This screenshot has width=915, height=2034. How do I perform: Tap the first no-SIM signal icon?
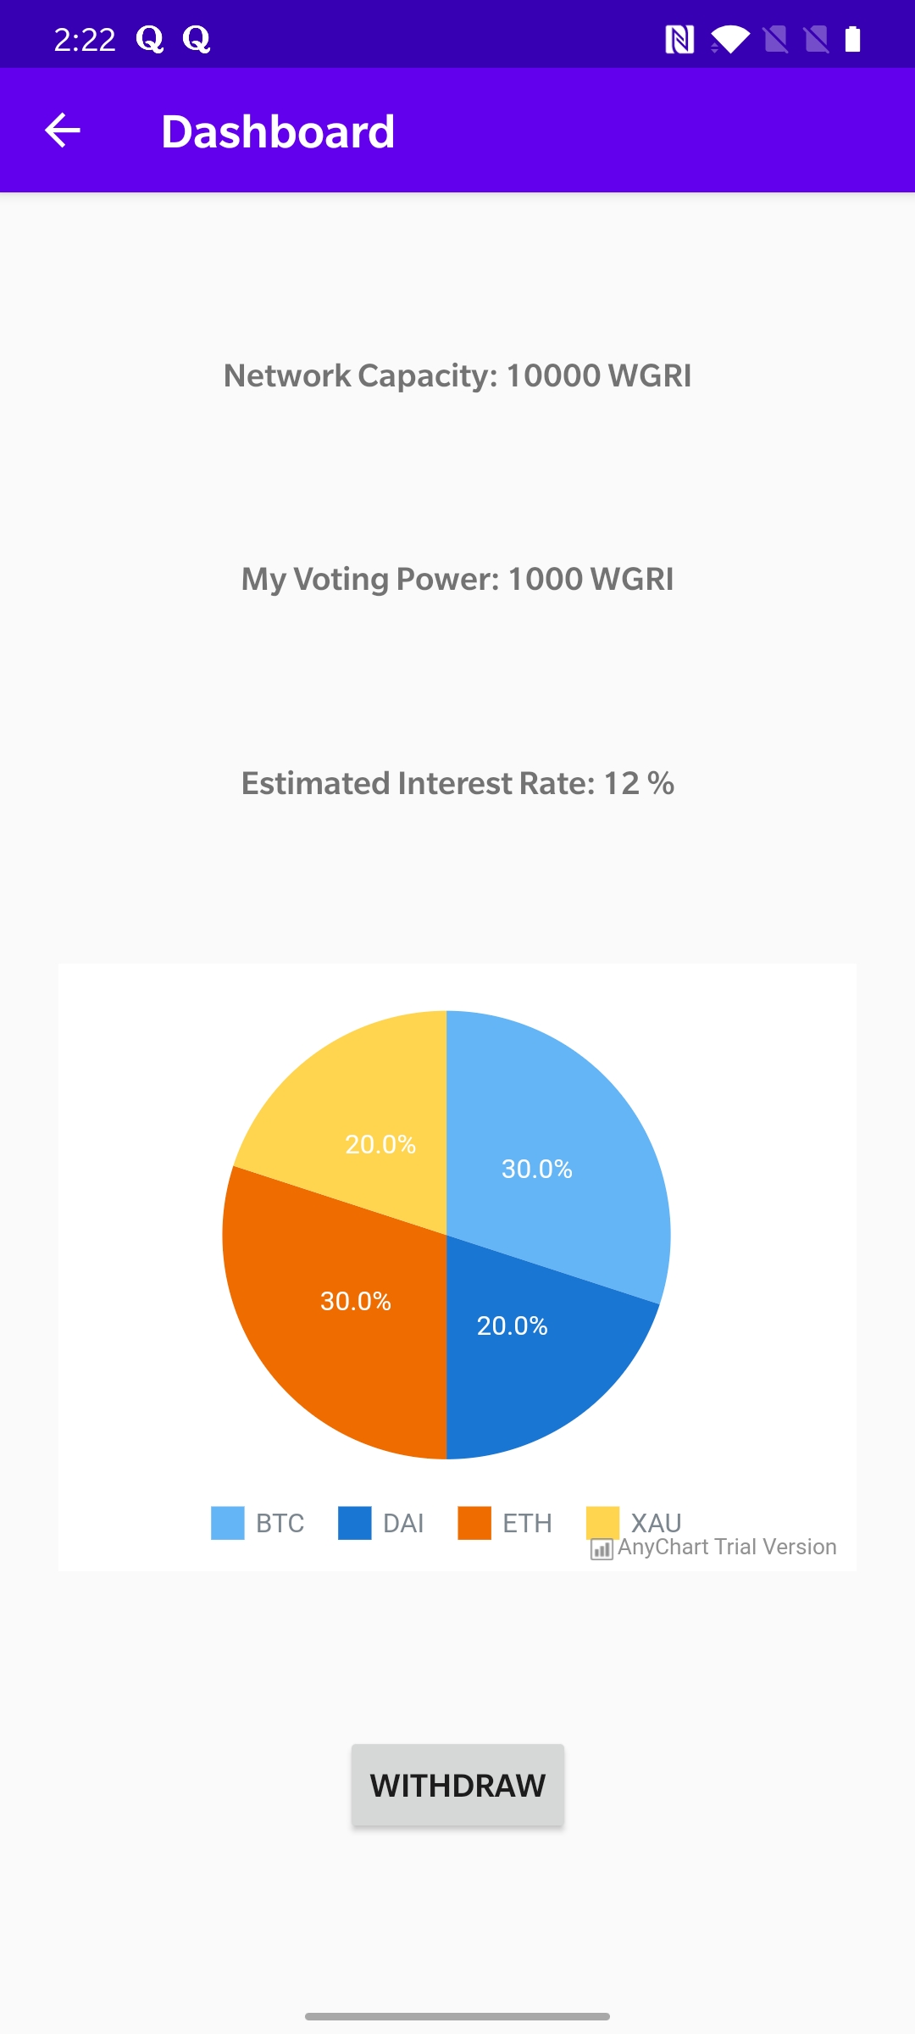pos(775,39)
